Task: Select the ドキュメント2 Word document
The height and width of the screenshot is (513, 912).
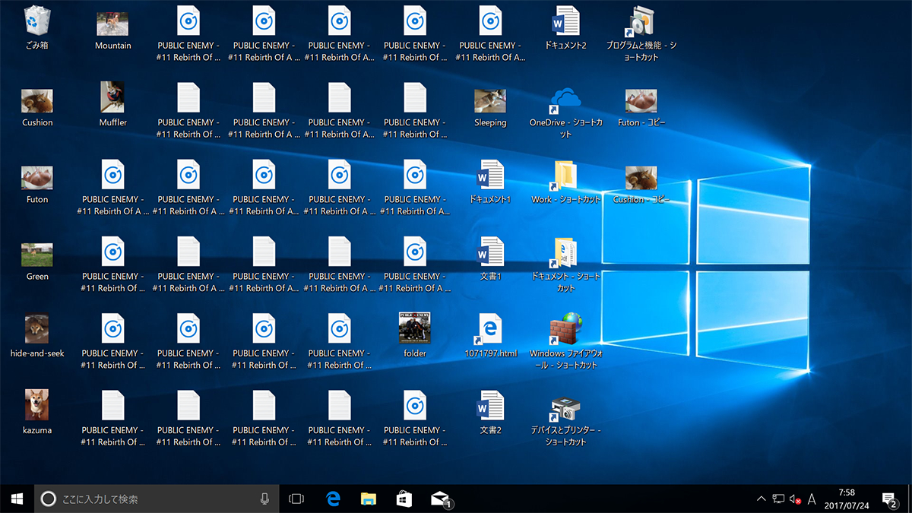Action: 565,23
